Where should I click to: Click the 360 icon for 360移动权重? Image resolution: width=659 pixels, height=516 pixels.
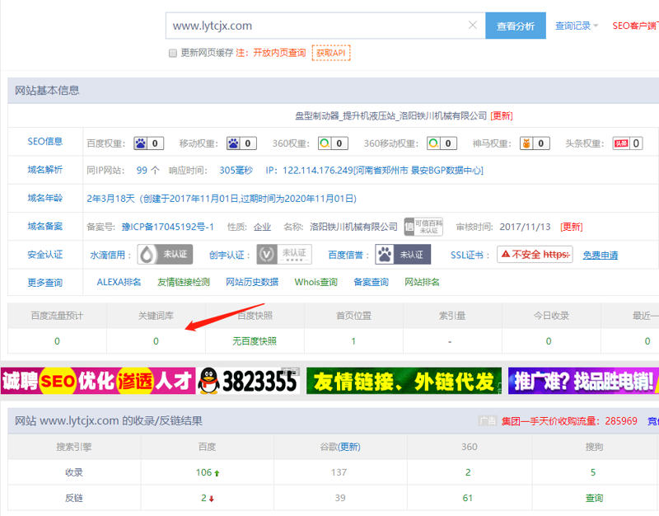pyautogui.click(x=434, y=143)
